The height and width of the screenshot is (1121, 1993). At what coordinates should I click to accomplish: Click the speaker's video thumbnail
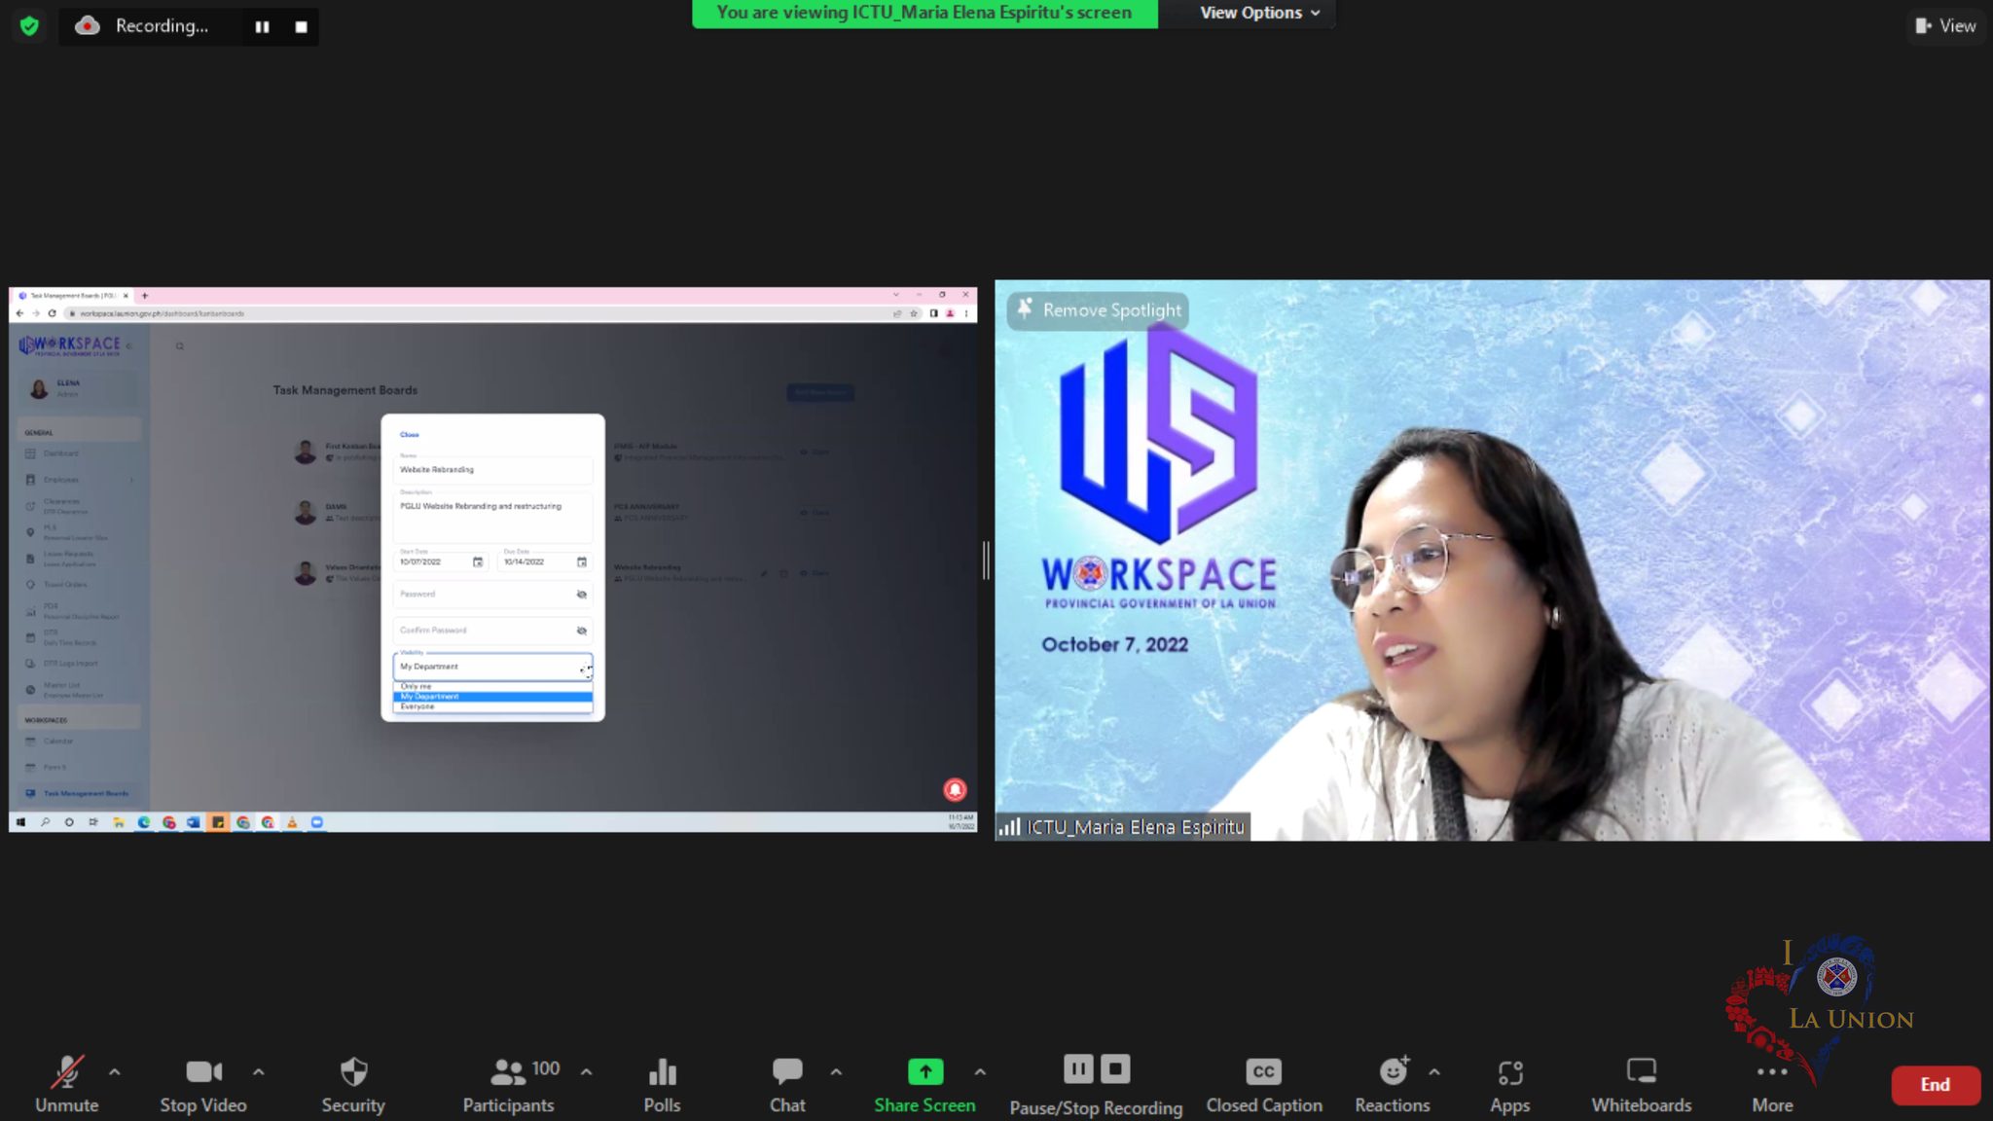[1492, 560]
